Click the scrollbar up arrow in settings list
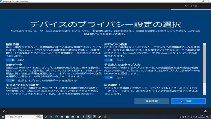This screenshot has width=211, height=119. (x=204, y=44)
